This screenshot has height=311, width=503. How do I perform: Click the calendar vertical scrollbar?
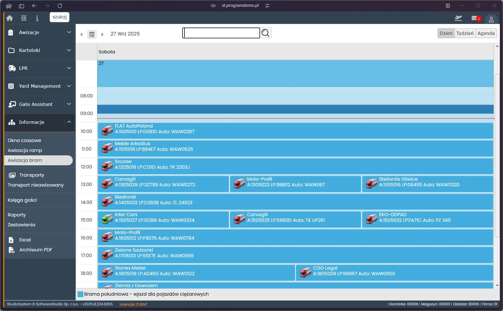497,155
